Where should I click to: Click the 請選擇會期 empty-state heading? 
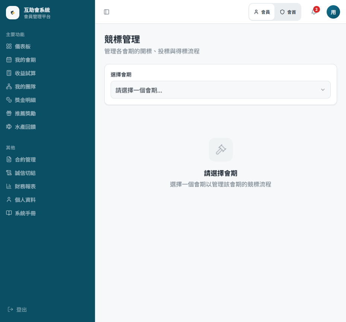coord(220,173)
